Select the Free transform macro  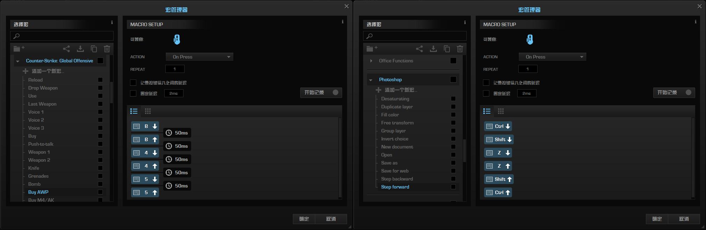(397, 123)
